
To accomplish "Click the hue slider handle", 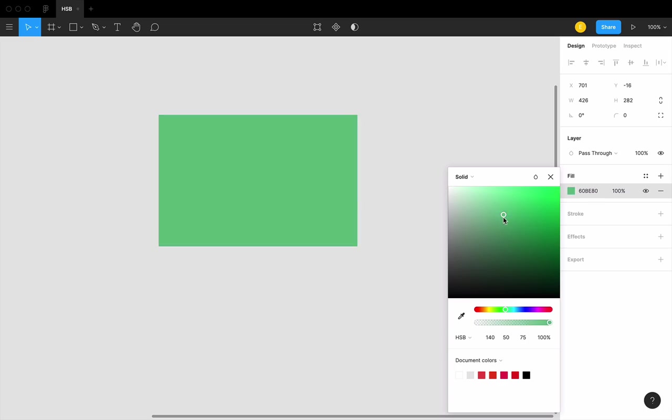I will tap(505, 310).
